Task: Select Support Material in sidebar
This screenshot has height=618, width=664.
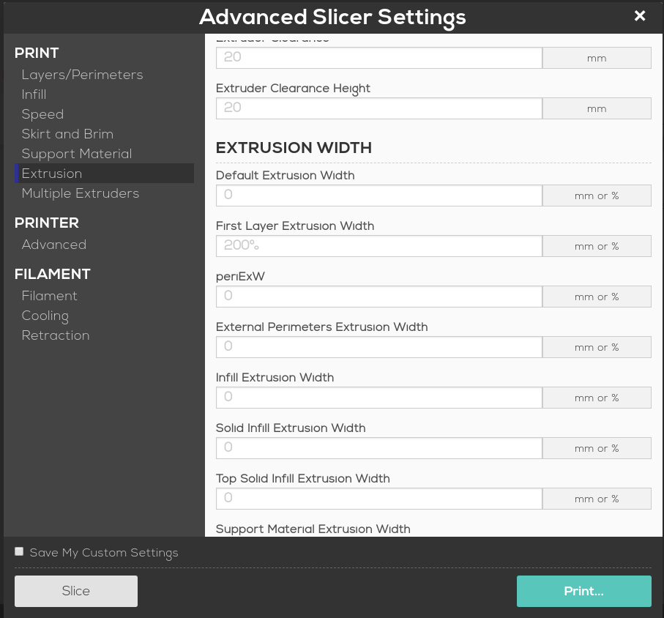Action: [77, 154]
